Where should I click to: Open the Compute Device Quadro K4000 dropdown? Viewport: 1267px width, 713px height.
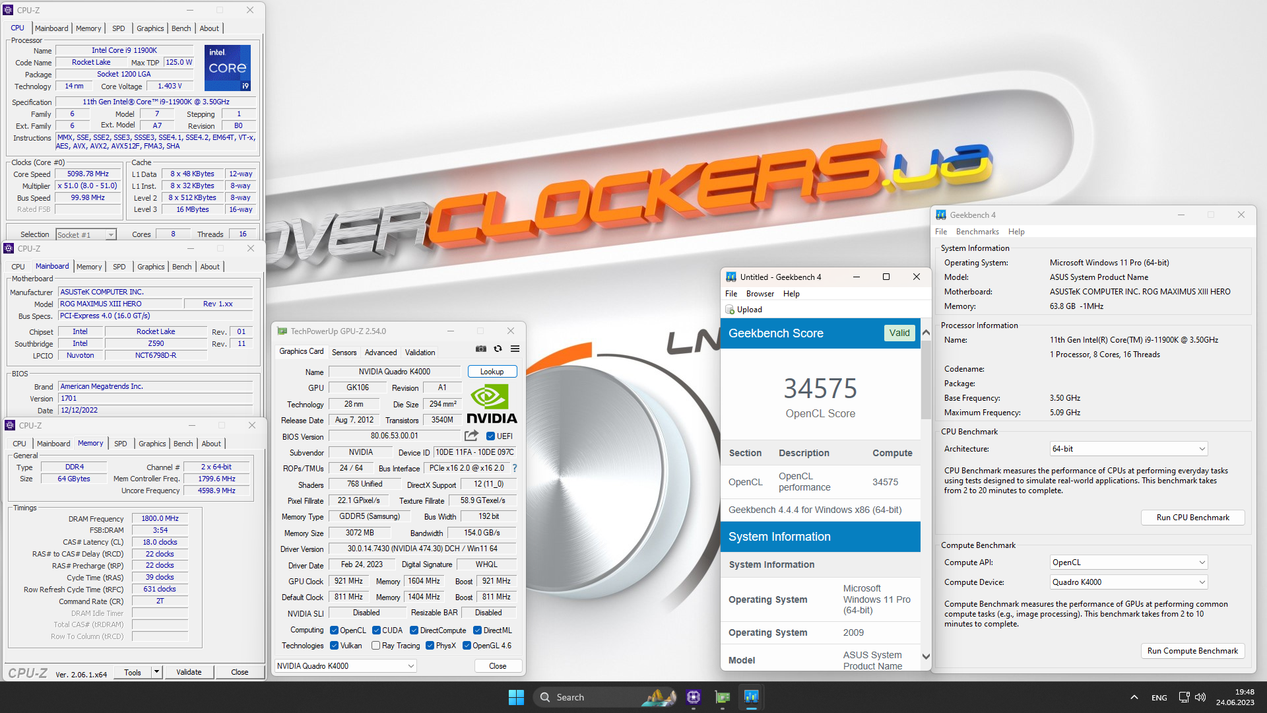point(1128,582)
